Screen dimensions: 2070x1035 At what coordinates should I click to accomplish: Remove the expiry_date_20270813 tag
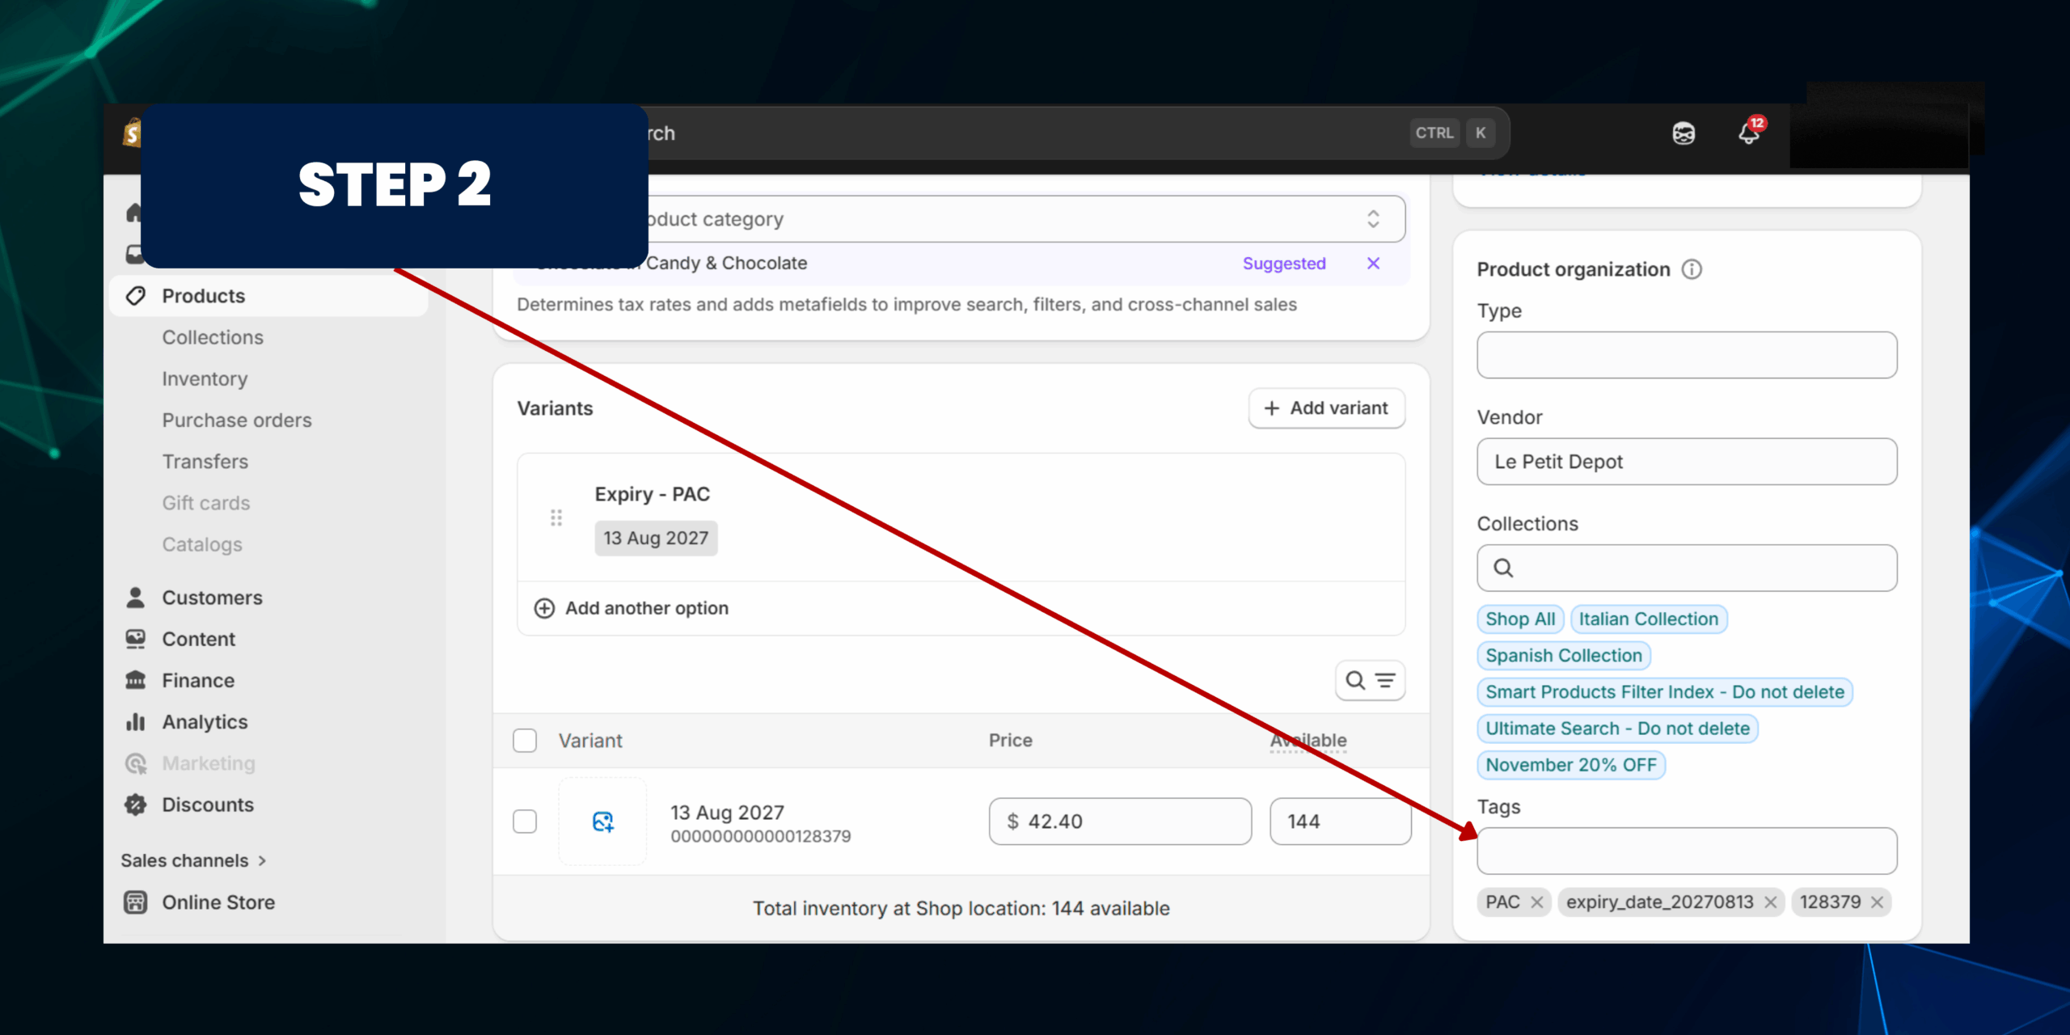1771,902
